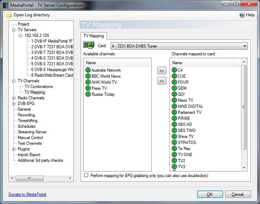
Task: Click mapped channels scroll down arrow
Action: (x=244, y=168)
